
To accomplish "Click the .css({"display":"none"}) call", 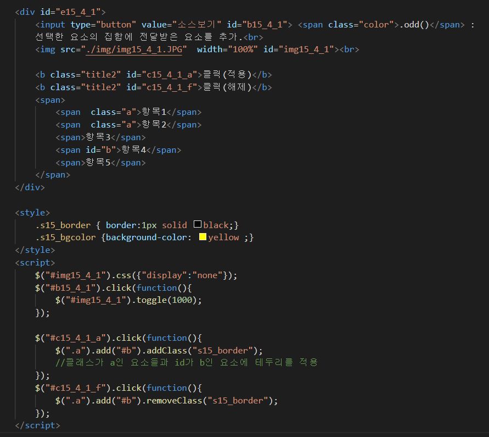I will pos(174,275).
